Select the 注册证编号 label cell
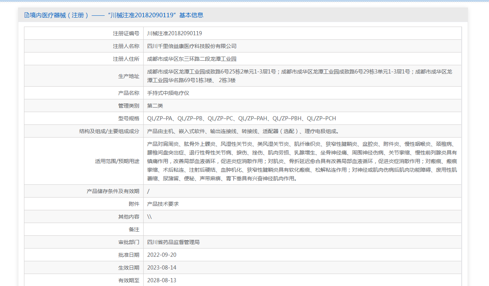 (84, 33)
